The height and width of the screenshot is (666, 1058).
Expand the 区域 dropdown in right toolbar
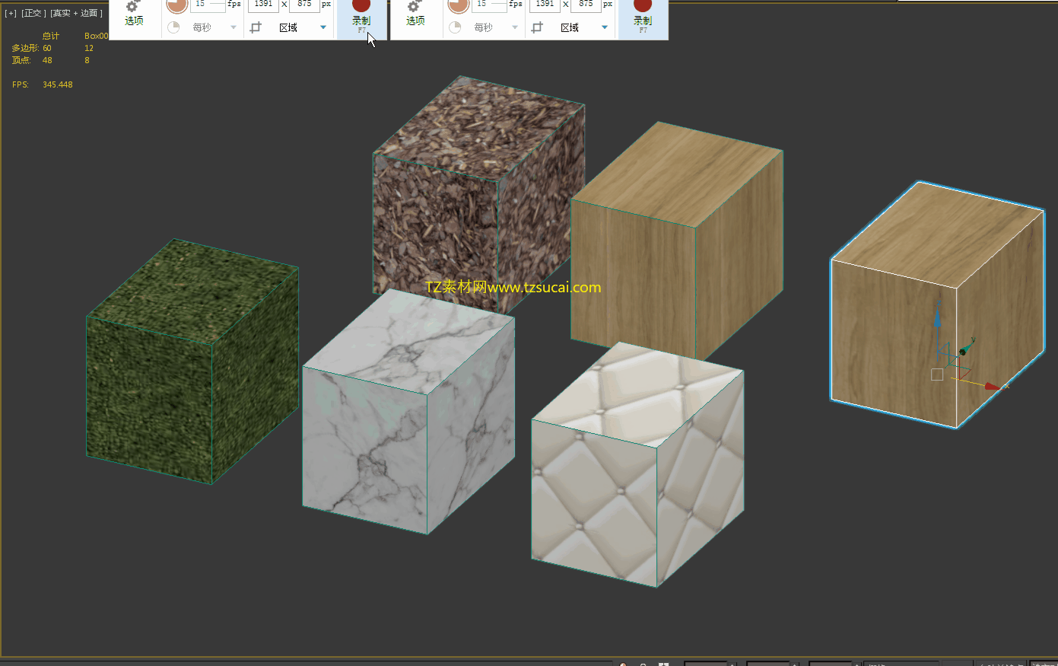click(x=605, y=27)
